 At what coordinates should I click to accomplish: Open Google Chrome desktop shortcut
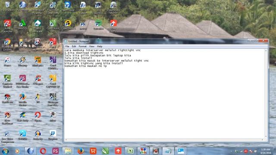(x=7, y=45)
